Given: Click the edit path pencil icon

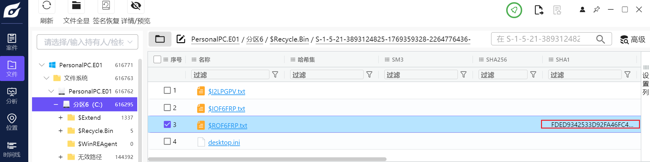Looking at the screenshot, I should 181,39.
